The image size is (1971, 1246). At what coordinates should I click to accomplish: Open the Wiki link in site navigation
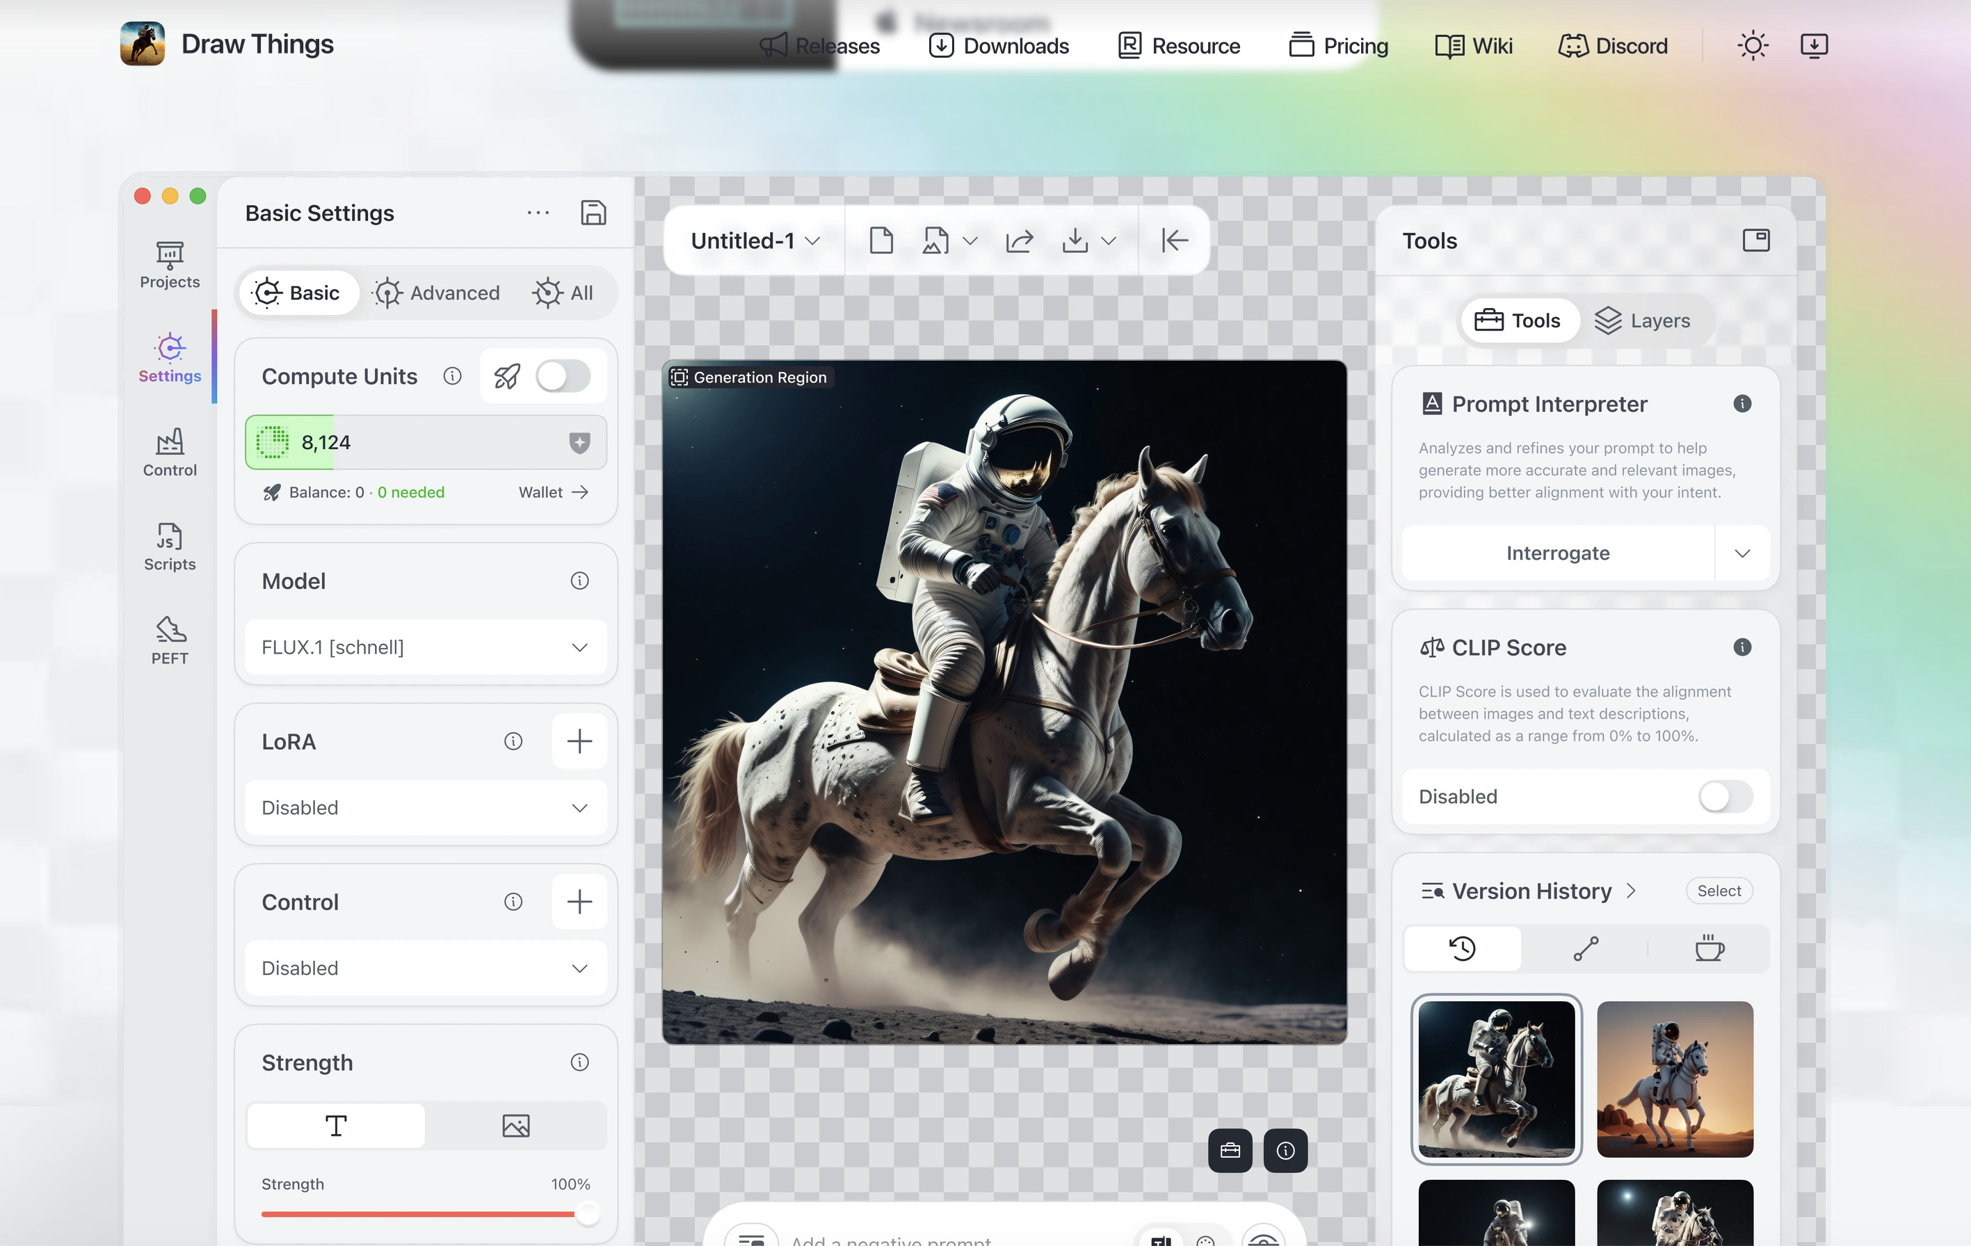pyautogui.click(x=1474, y=46)
